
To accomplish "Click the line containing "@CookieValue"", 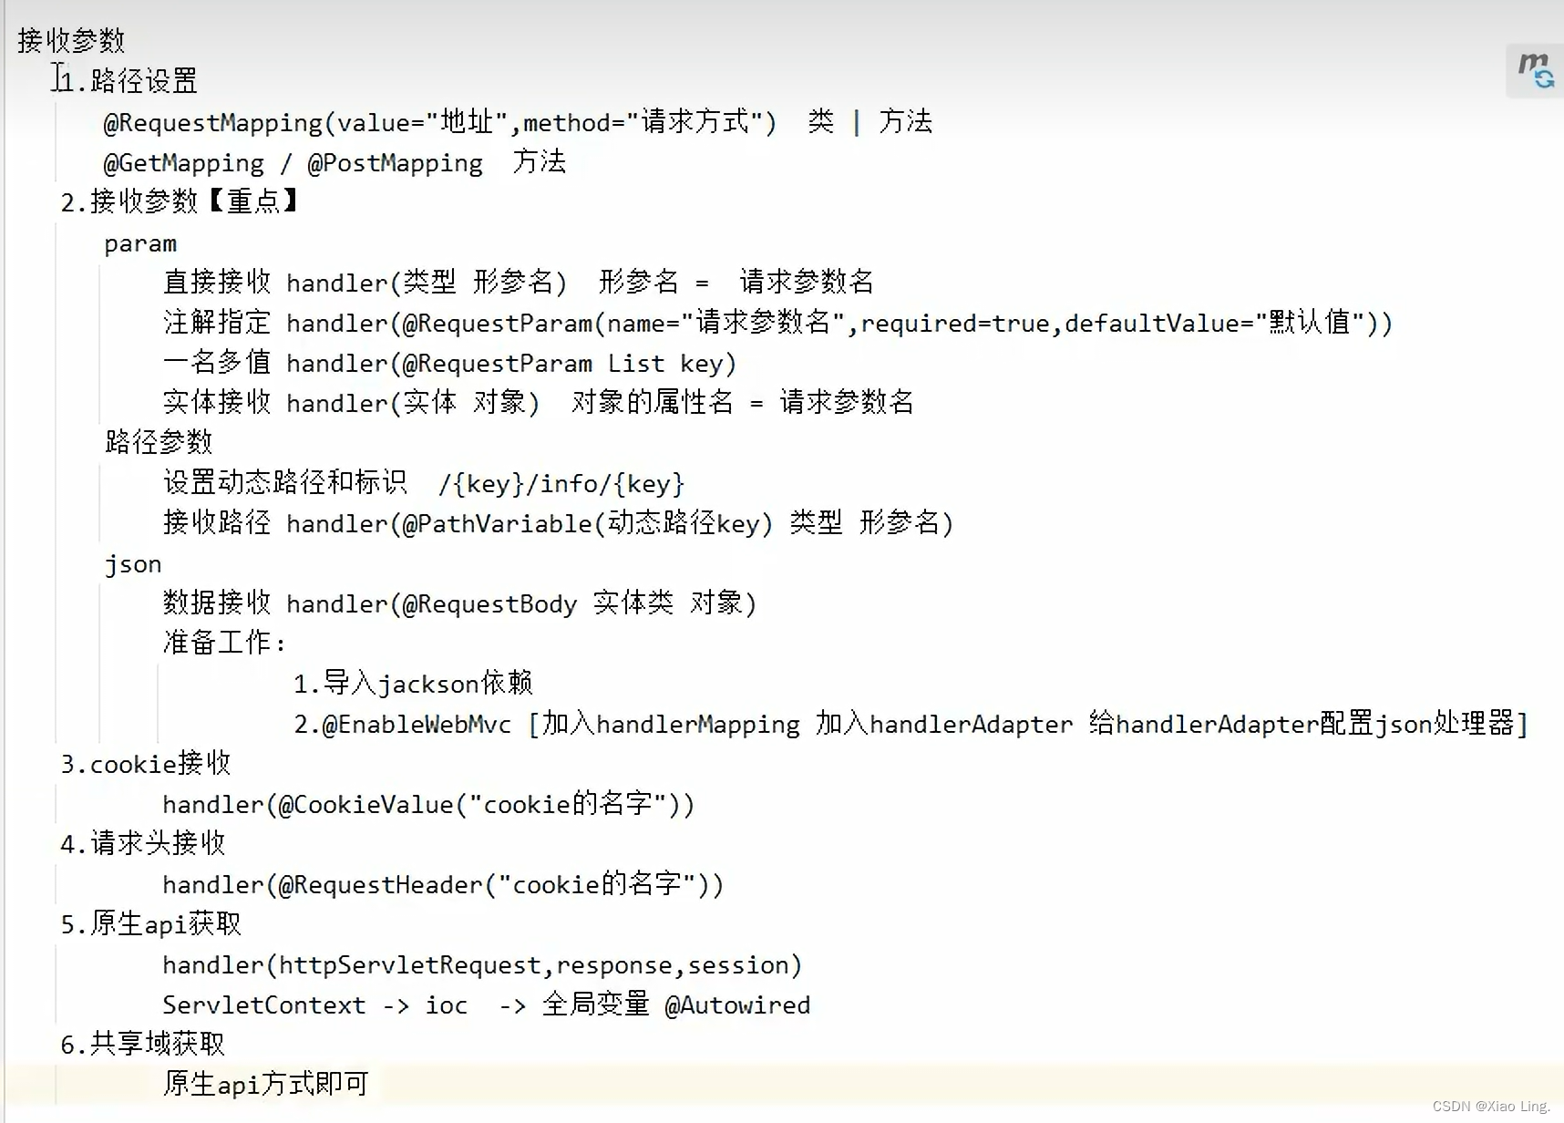I will click(x=428, y=804).
